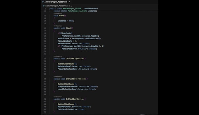Click 'audioSource = GetComponent<AudioSource>();' line
The height and width of the screenshot is (115, 199).
[79, 38]
